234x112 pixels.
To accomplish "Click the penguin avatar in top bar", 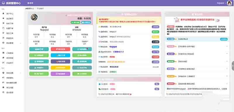I will click(229, 3).
